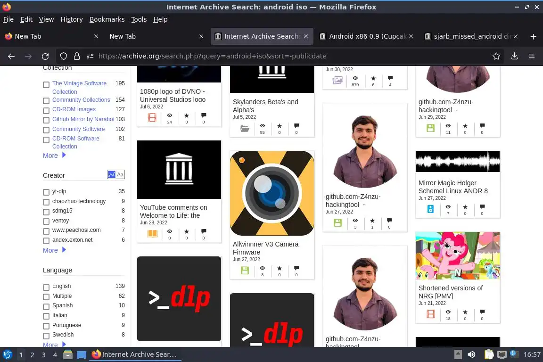The height and width of the screenshot is (362, 543).
Task: Check the Community Collections filter
Action: pyautogui.click(x=46, y=101)
